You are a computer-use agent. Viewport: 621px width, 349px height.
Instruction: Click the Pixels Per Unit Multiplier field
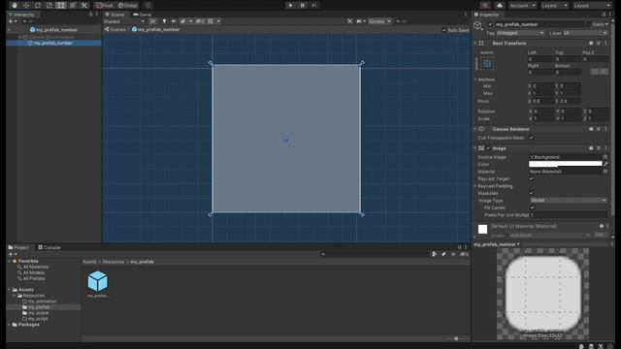click(569, 215)
